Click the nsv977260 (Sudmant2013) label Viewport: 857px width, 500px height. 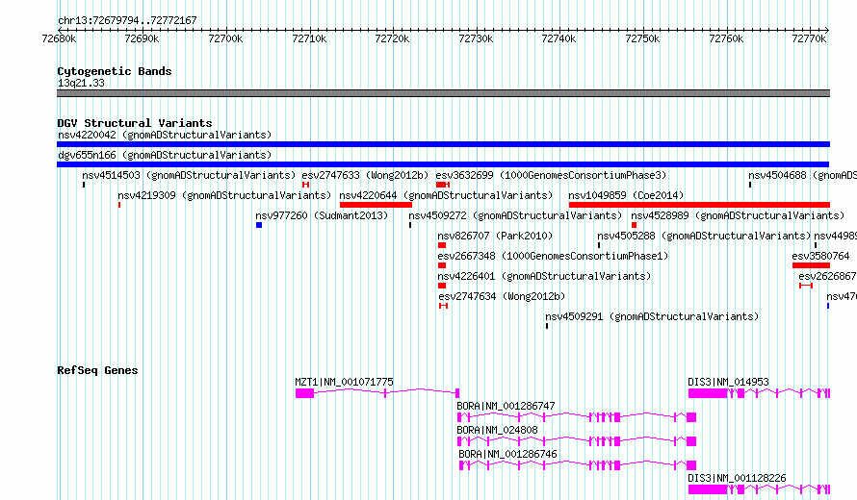(322, 215)
